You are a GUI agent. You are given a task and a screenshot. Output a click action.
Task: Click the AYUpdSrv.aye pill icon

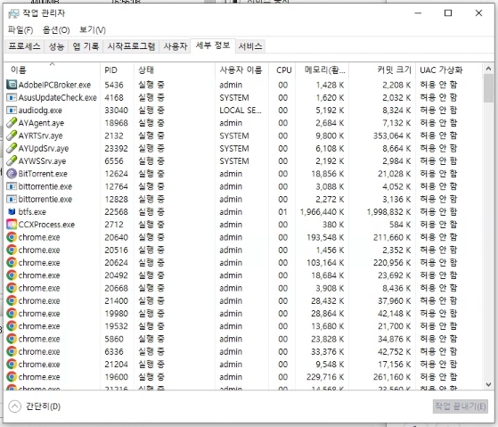click(x=12, y=148)
